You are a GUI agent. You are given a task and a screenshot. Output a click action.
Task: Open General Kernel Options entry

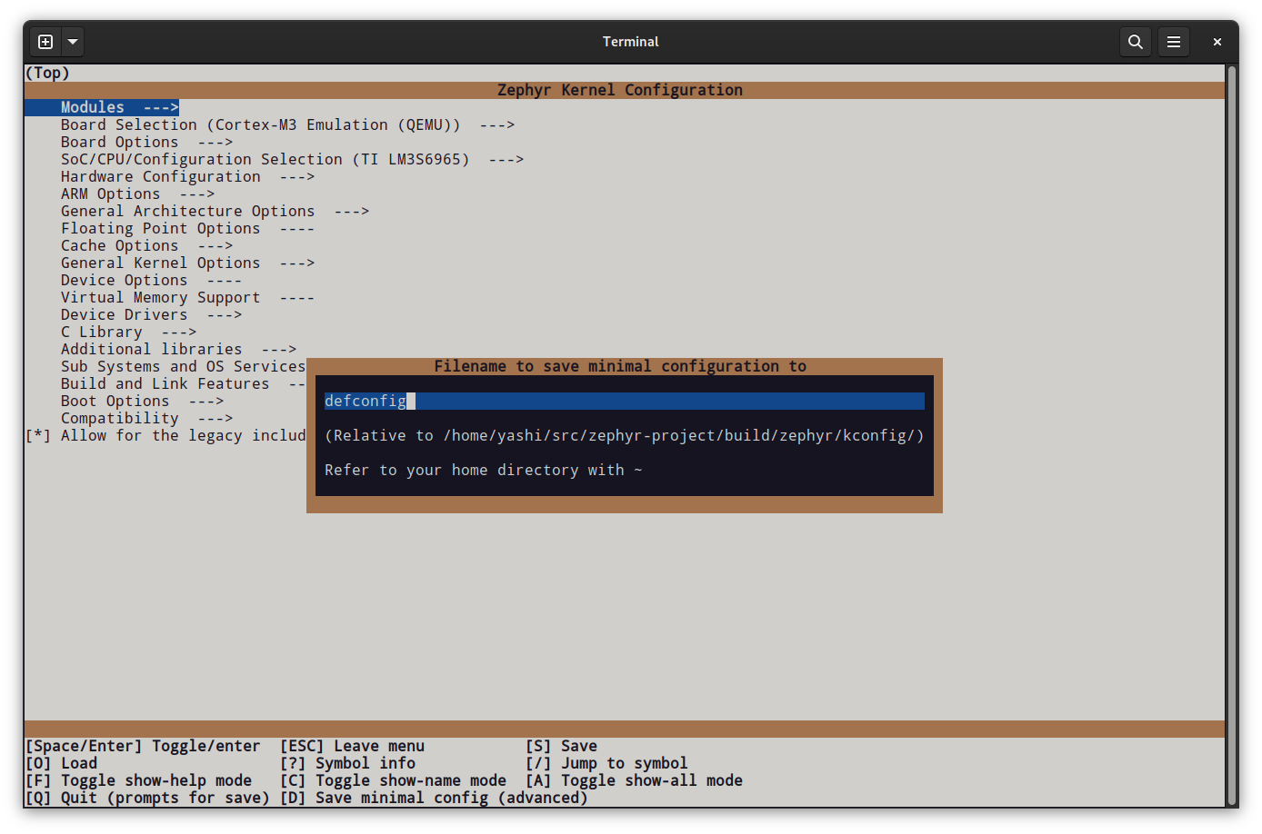[187, 263]
